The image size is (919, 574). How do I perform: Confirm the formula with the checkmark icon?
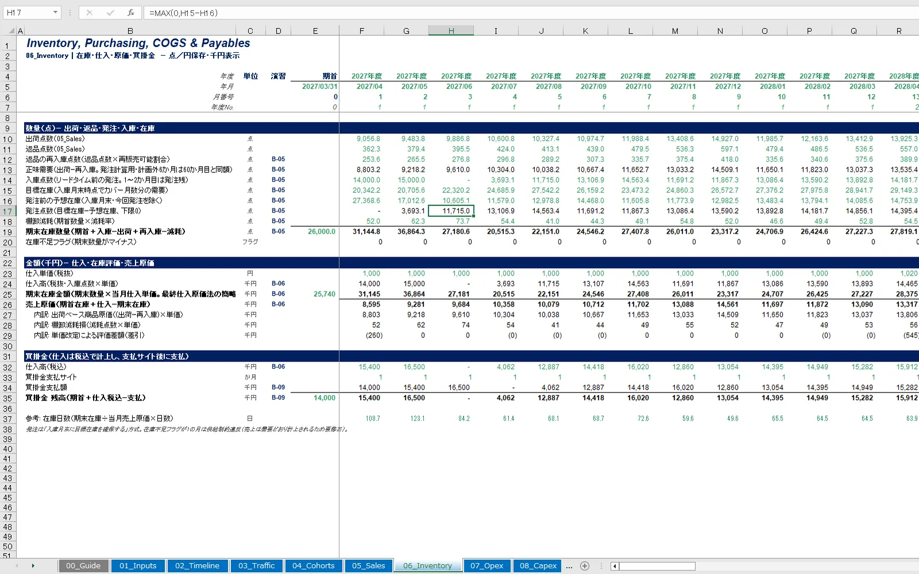coord(110,13)
